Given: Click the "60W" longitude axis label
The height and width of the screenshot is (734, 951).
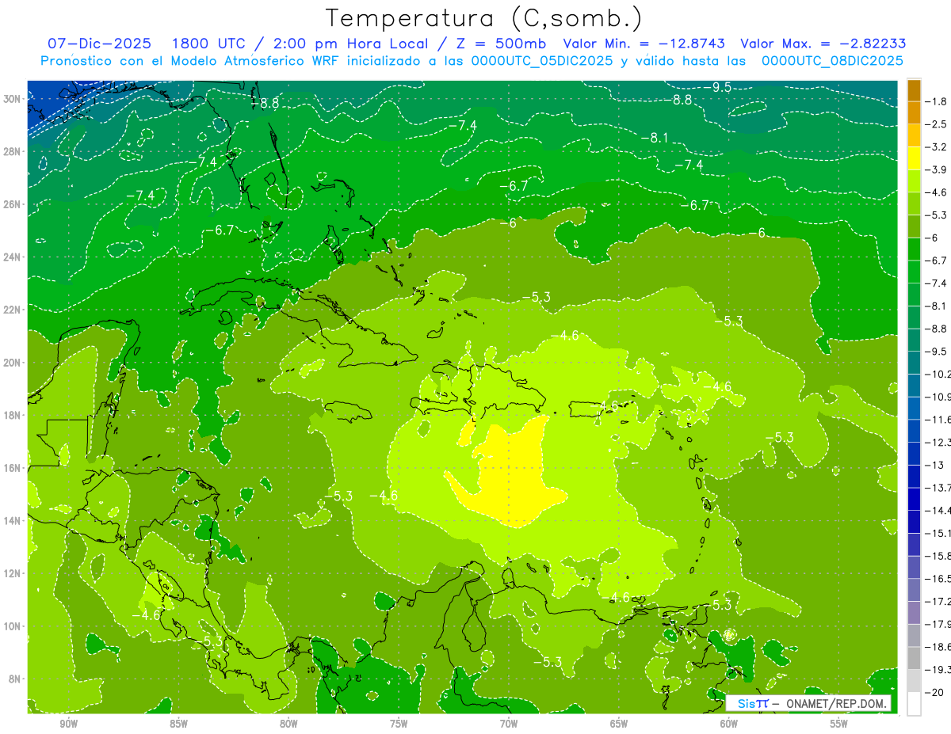Looking at the screenshot, I should pyautogui.click(x=729, y=724).
